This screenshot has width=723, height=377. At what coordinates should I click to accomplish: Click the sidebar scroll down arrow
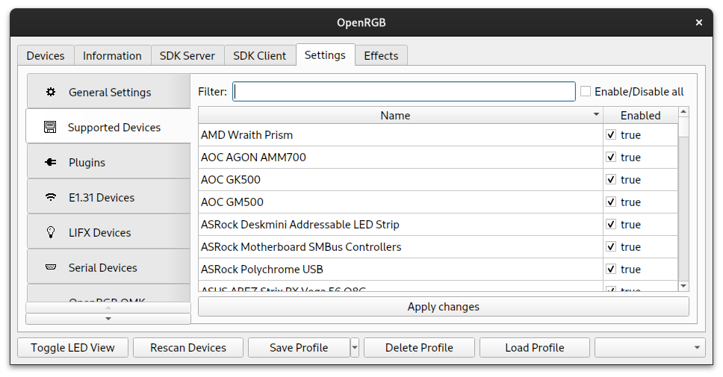(x=108, y=319)
